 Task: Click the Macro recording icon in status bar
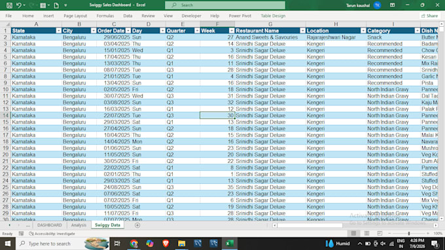pyautogui.click(x=21, y=234)
